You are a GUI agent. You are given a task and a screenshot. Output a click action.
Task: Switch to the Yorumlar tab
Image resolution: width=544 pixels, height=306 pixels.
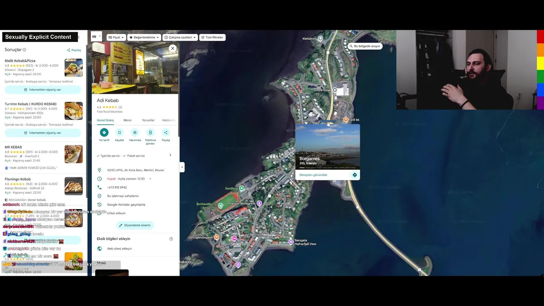coord(148,120)
